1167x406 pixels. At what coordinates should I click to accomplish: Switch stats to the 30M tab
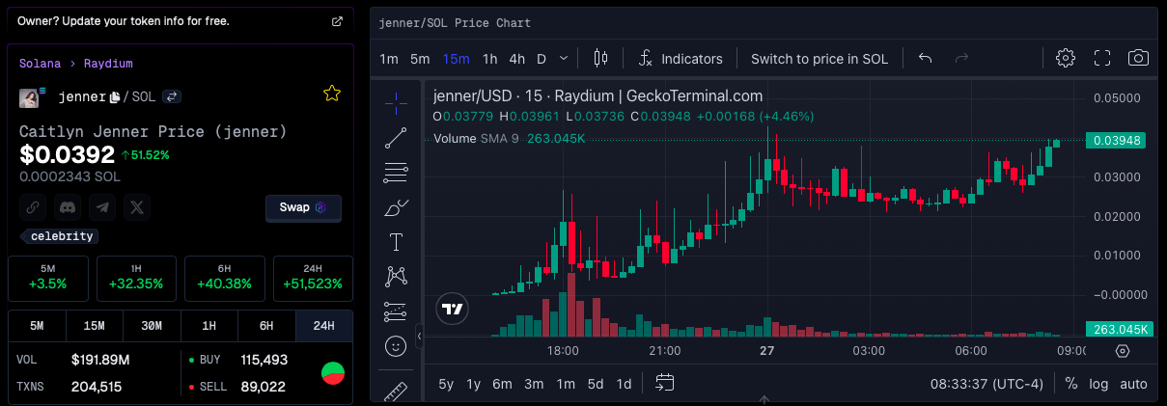tap(152, 326)
